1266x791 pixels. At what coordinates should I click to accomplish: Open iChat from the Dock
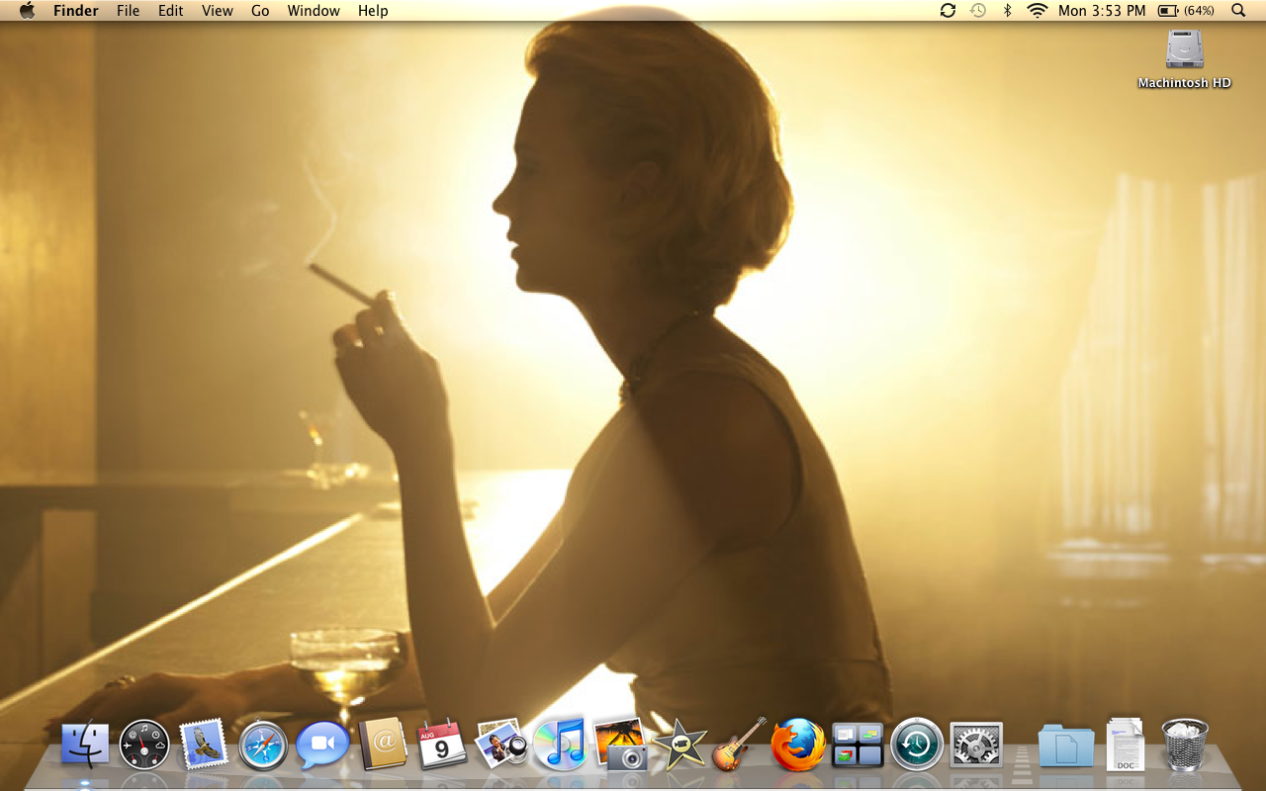pos(322,744)
